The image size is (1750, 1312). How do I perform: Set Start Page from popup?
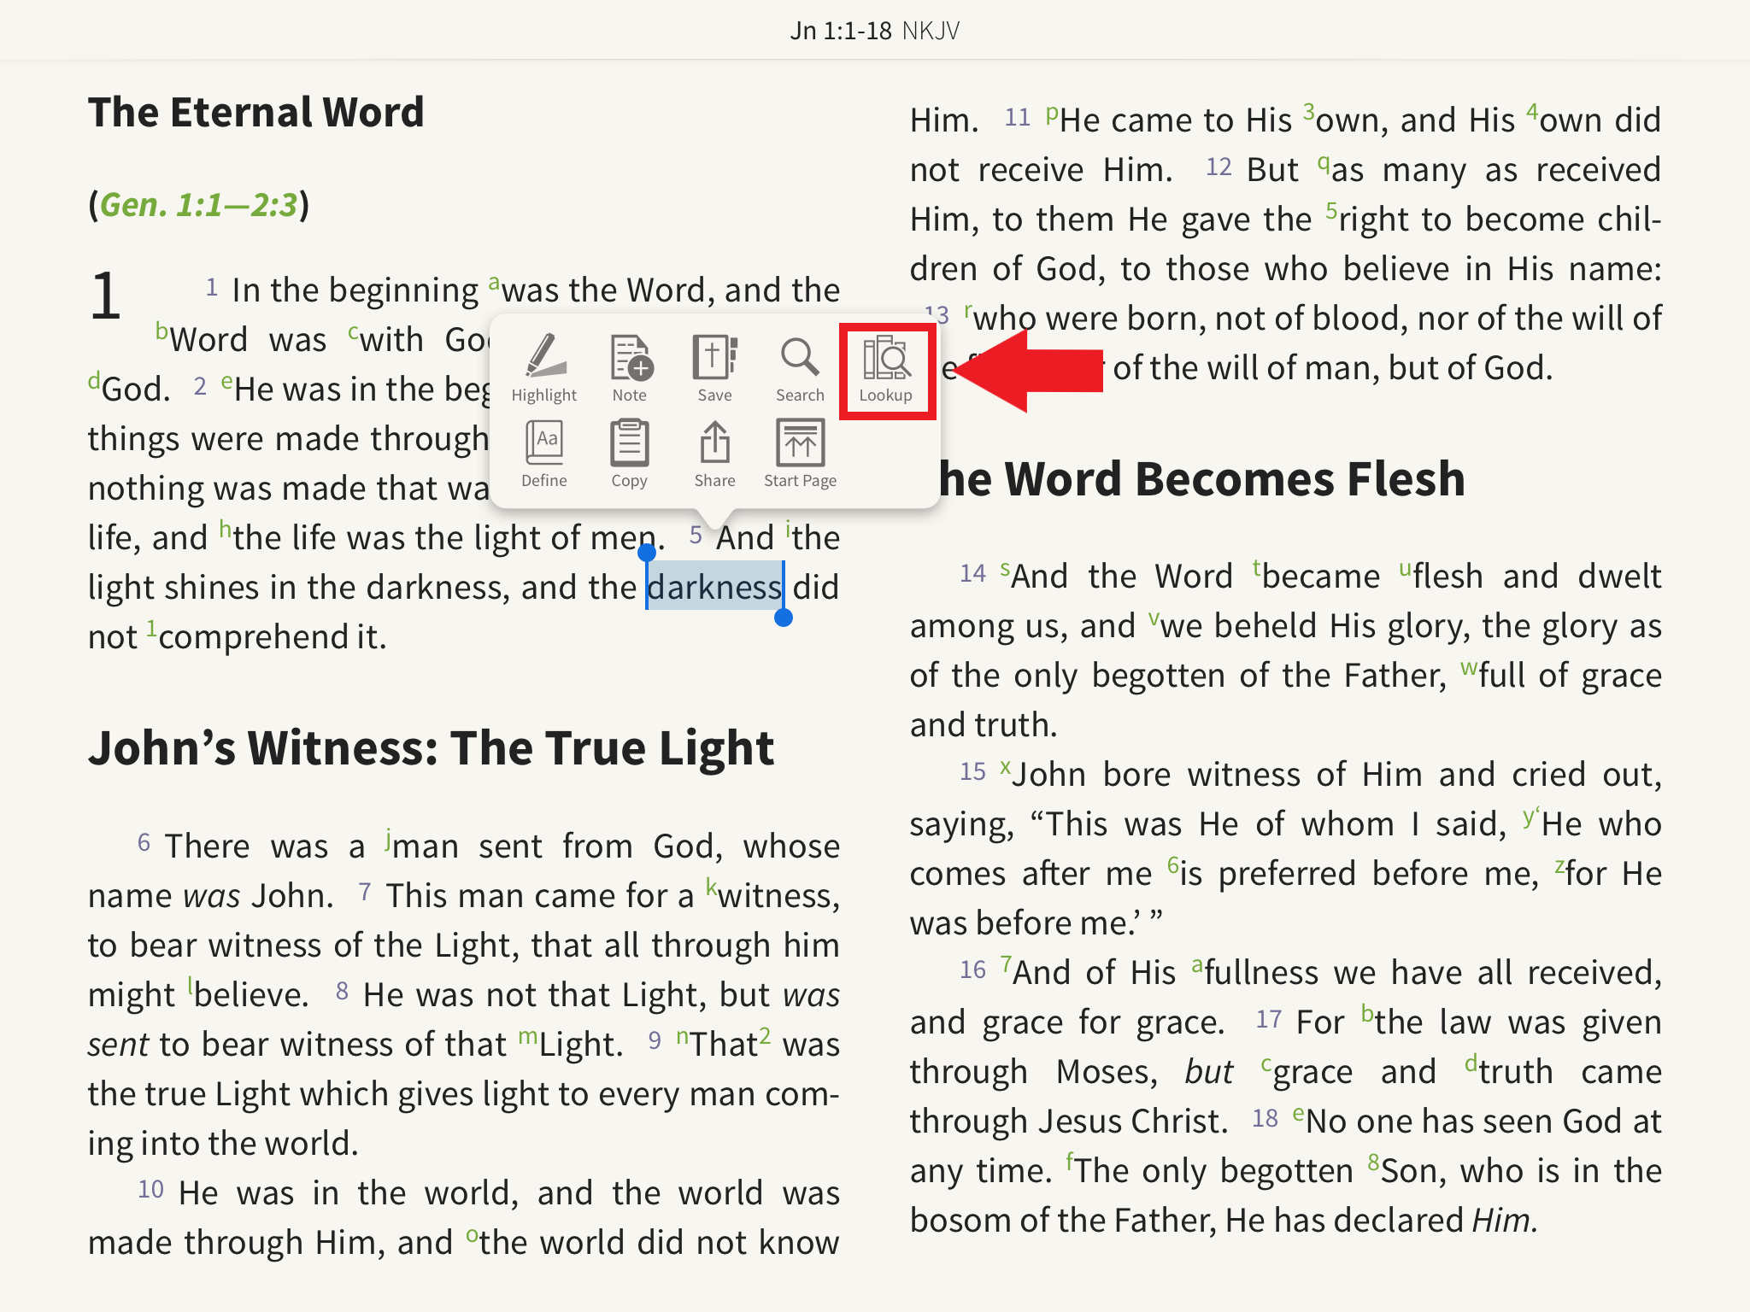[801, 454]
